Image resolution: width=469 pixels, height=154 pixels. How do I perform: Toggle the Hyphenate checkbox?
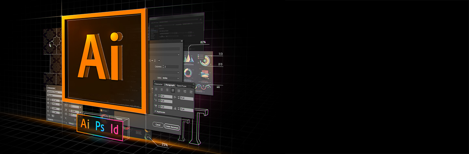click(155, 111)
